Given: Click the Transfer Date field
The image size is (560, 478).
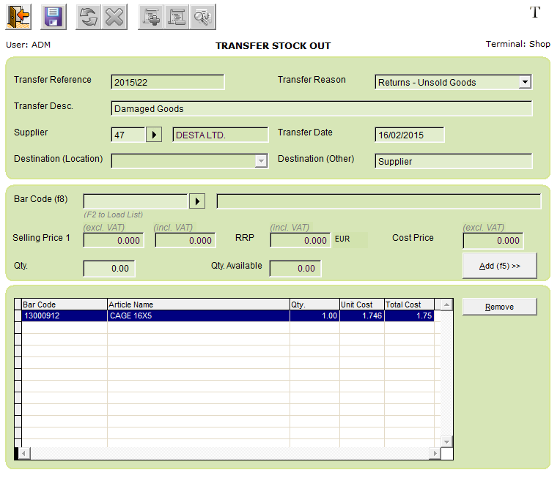Looking at the screenshot, I should point(409,135).
